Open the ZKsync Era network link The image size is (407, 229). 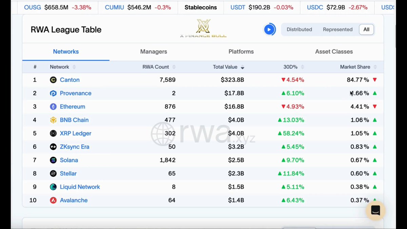pos(74,147)
